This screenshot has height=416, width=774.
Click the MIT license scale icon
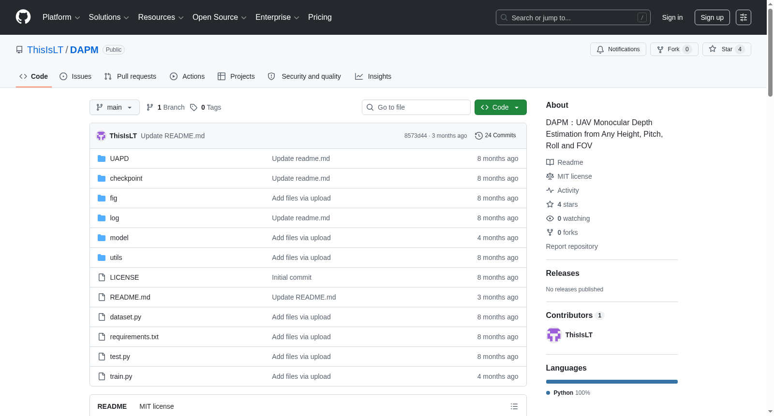click(x=550, y=176)
